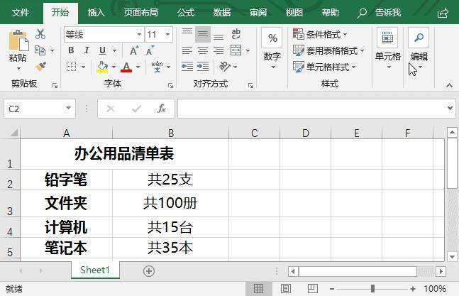The image size is (459, 296).
Task: Click the cell borders icon
Action: pos(71,67)
